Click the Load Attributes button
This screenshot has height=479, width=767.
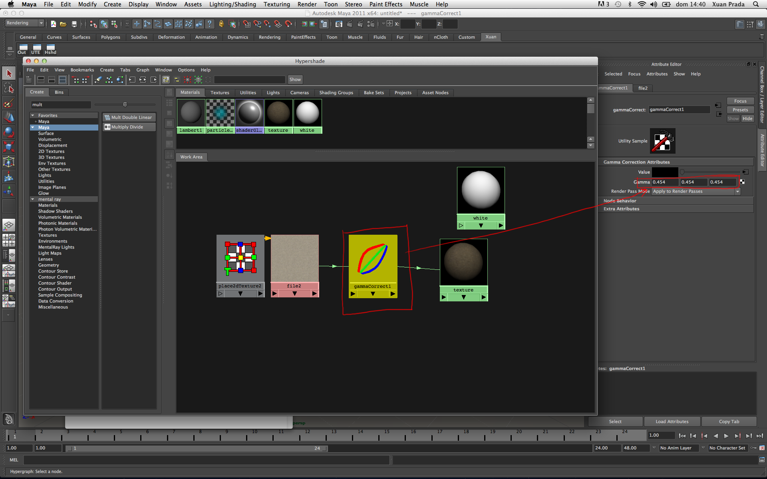pos(672,422)
